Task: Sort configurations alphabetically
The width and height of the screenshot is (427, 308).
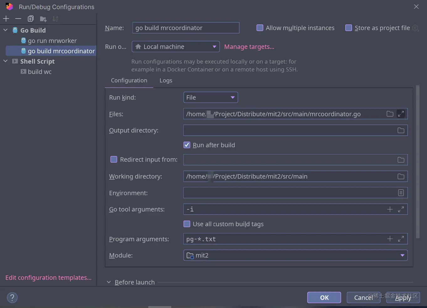Action: 55,19
